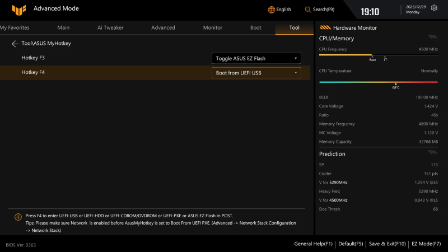Viewport: 448px width, 252px height.
Task: Click the Hardware Monitor header icon
Action: coord(325,27)
